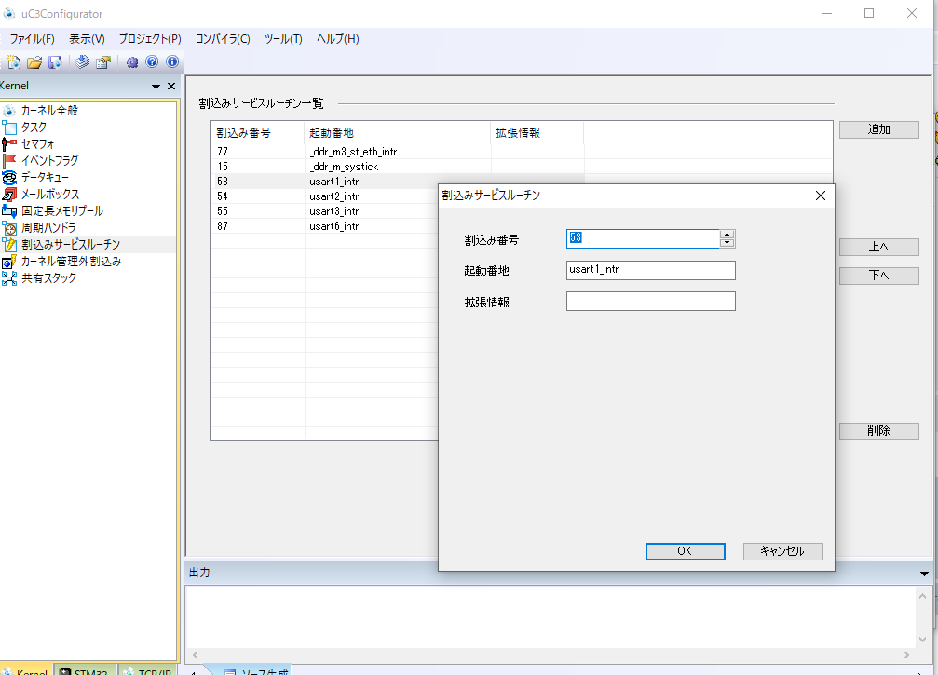938x675 pixels.
Task: Close the 割込みサービスルーチン dialog
Action: pos(820,196)
